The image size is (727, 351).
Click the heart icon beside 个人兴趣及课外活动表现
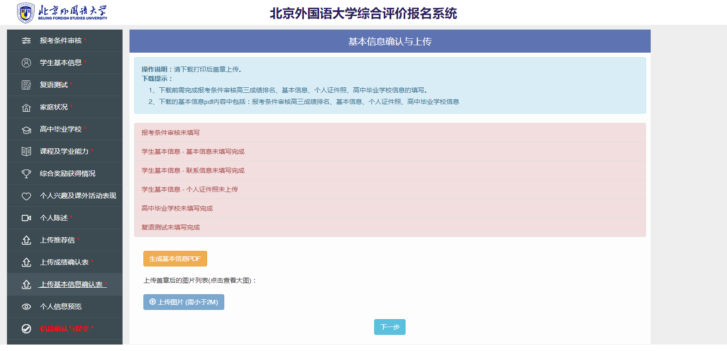(x=26, y=196)
